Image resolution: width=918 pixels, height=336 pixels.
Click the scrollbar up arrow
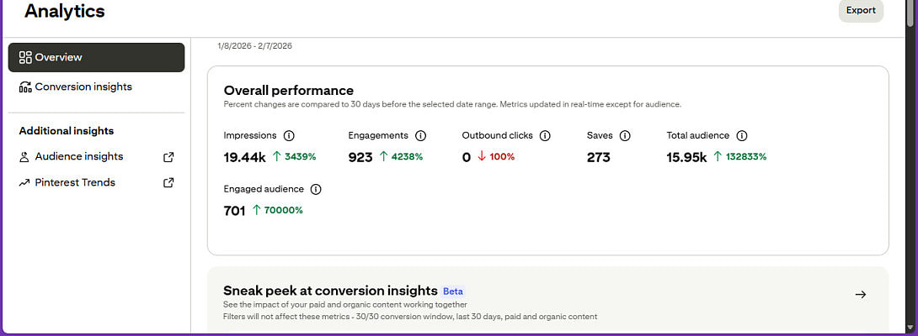910,4
